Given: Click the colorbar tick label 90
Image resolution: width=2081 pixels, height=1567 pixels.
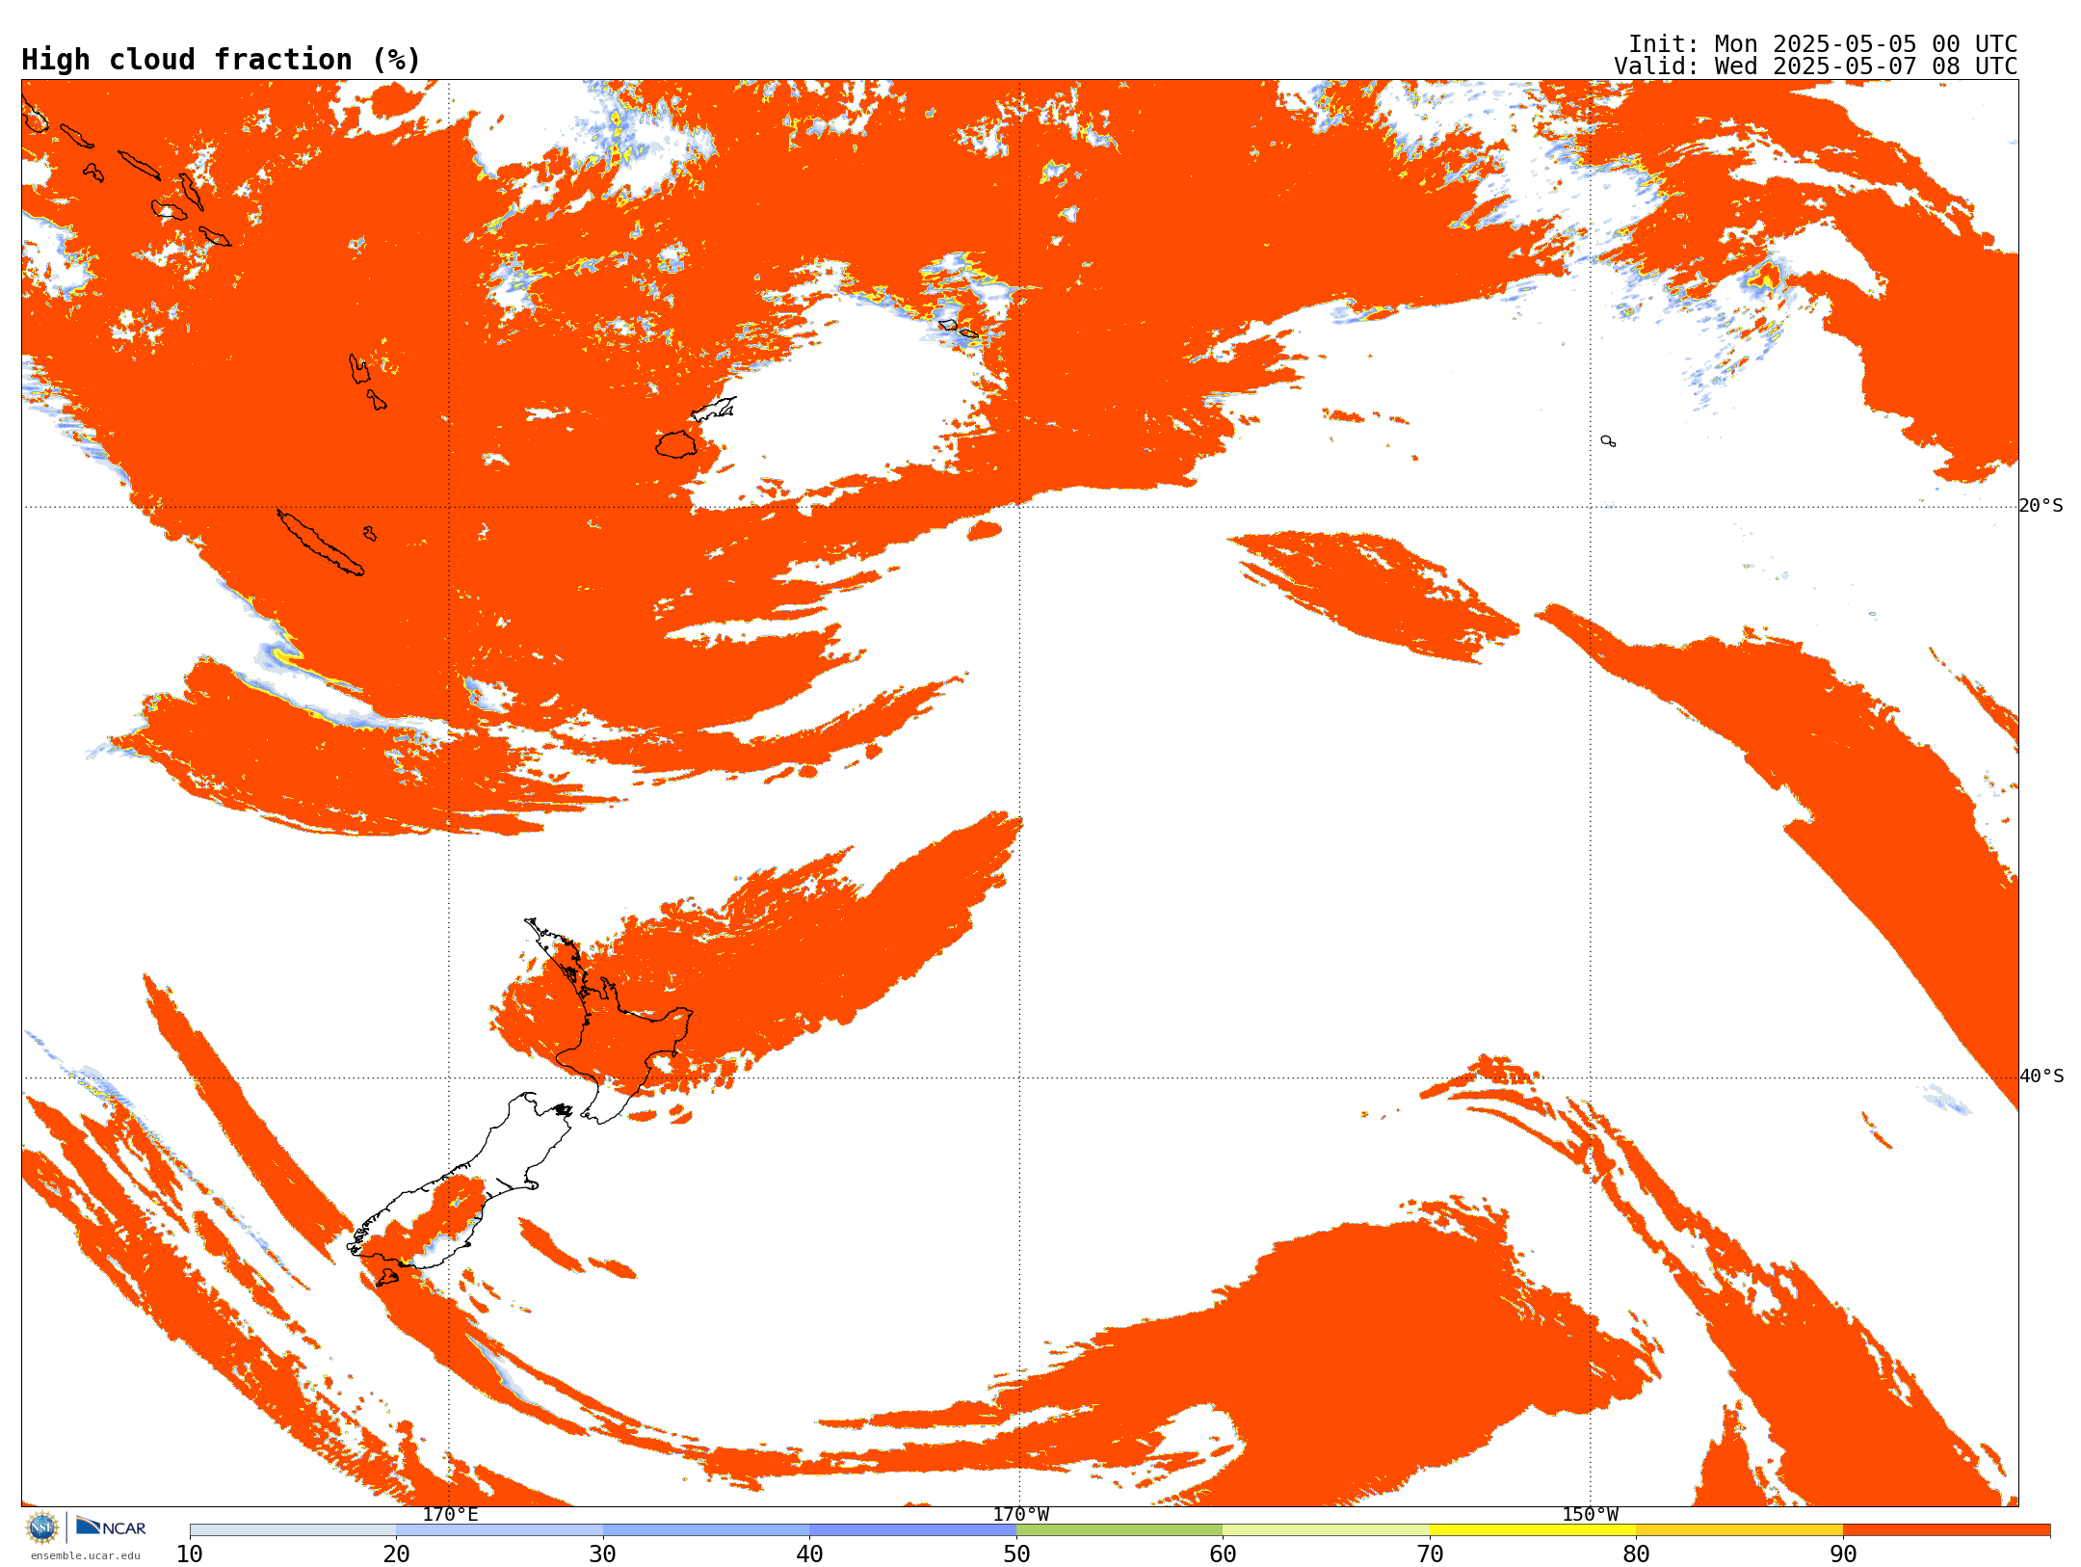Looking at the screenshot, I should 1843,1554.
